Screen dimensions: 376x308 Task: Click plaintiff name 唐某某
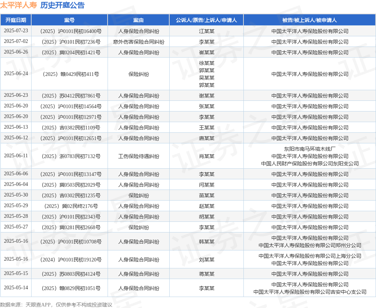tap(206, 138)
